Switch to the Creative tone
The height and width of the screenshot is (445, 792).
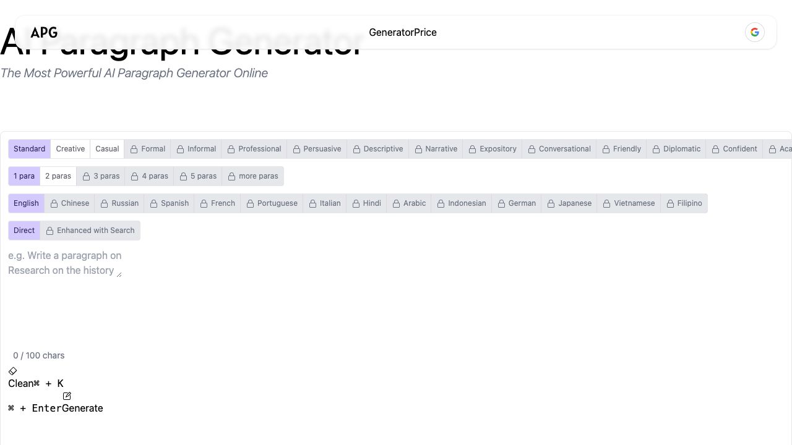point(70,148)
